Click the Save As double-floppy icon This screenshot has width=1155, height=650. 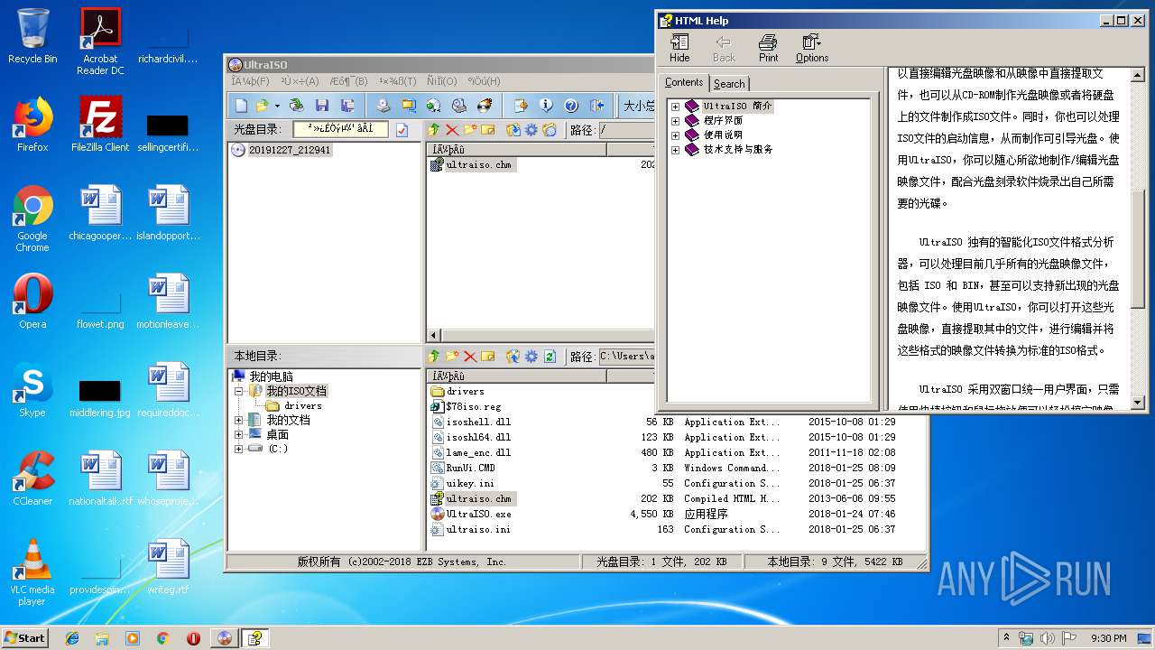pos(346,106)
